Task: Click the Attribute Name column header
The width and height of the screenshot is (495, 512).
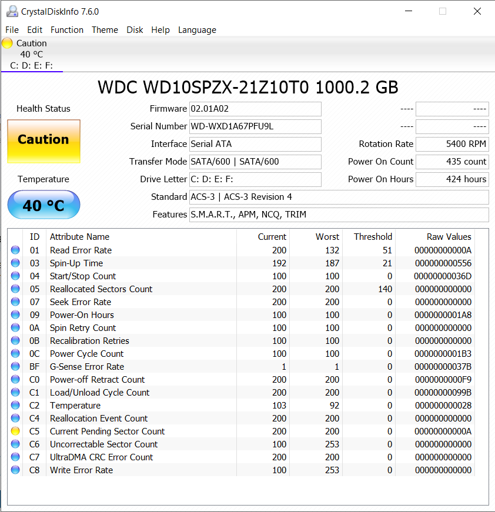Action: [x=79, y=237]
